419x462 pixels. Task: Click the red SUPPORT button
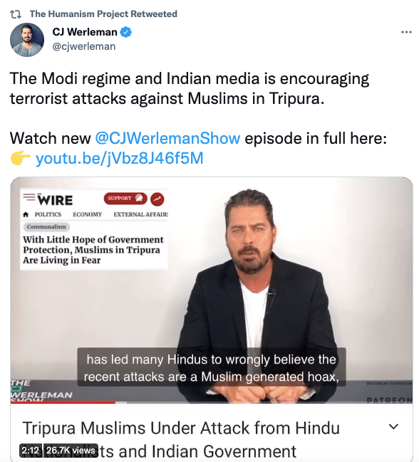(125, 199)
